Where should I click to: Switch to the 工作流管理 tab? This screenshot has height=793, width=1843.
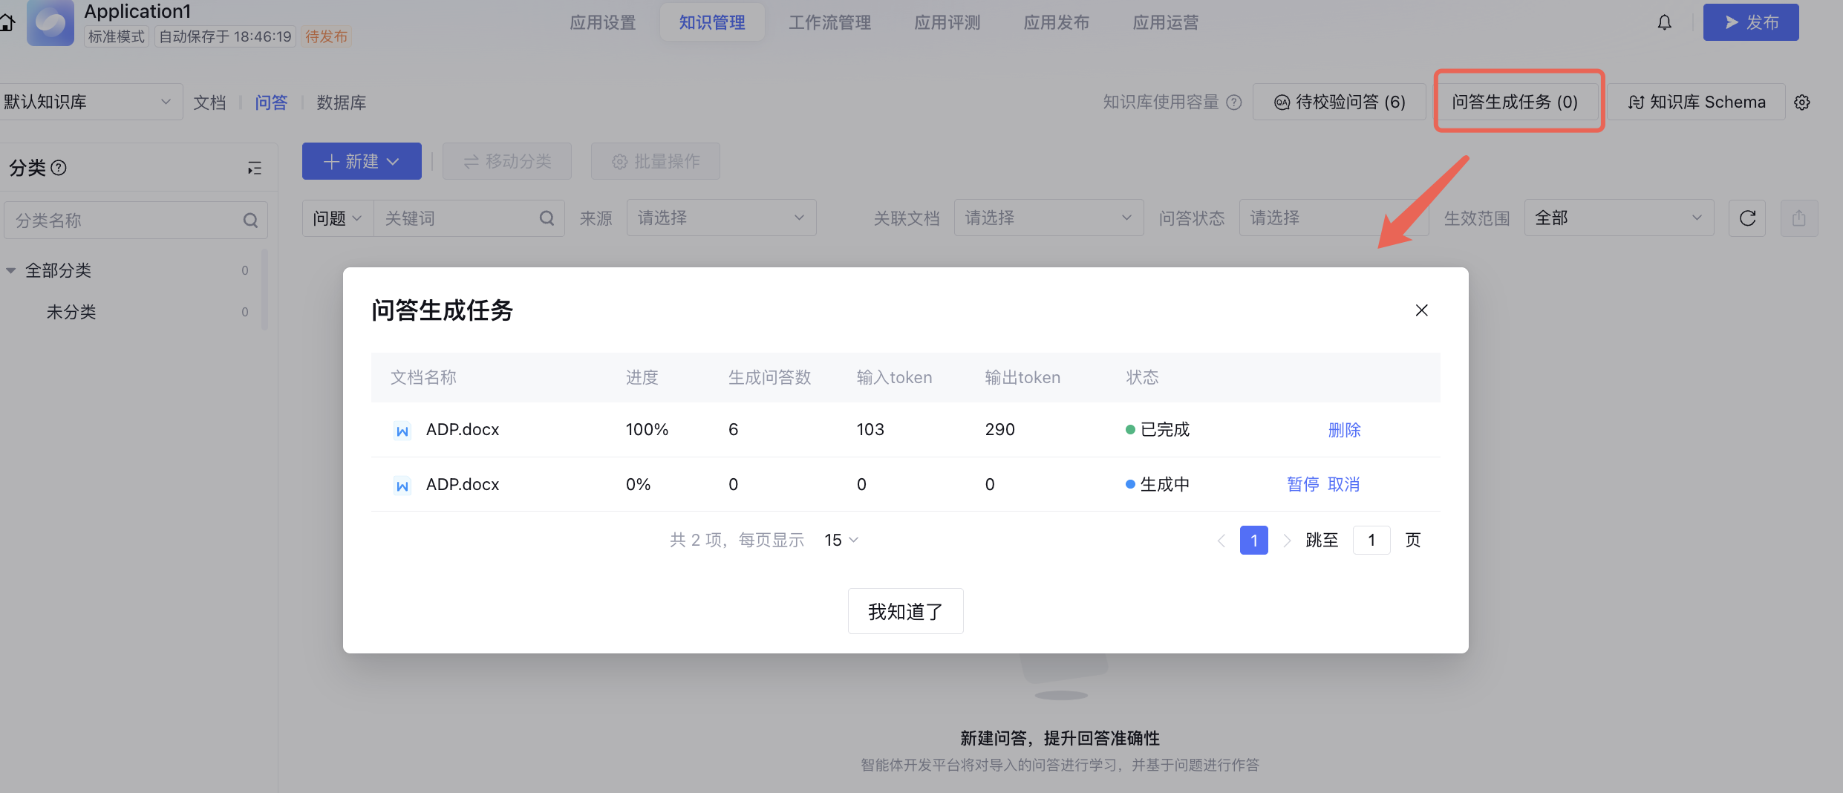click(x=829, y=23)
